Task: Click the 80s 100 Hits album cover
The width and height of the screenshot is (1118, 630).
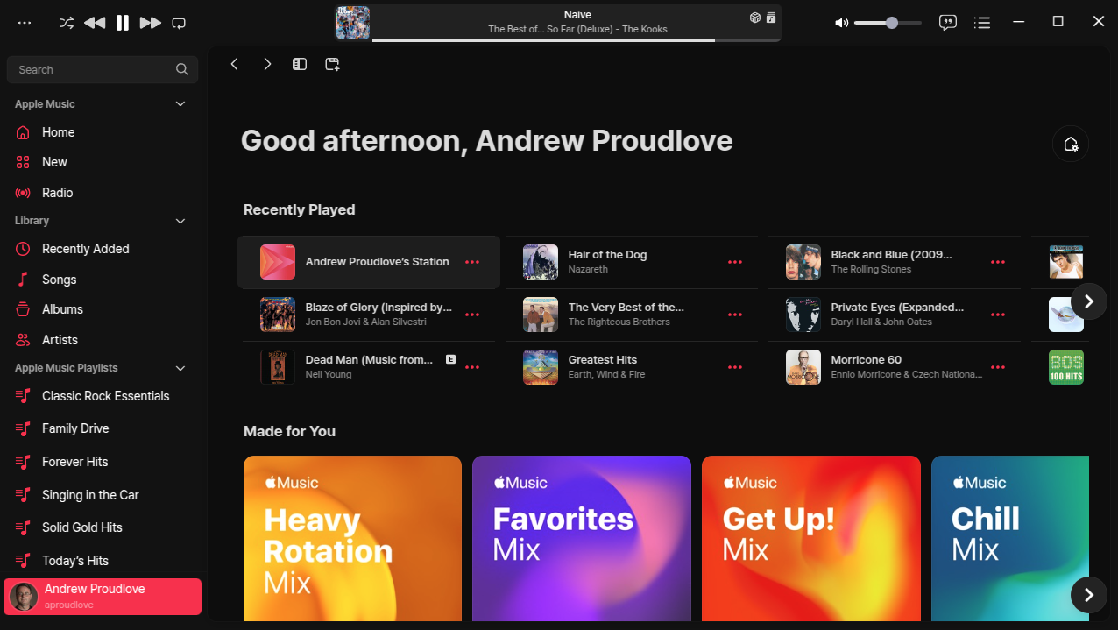Action: point(1066,367)
